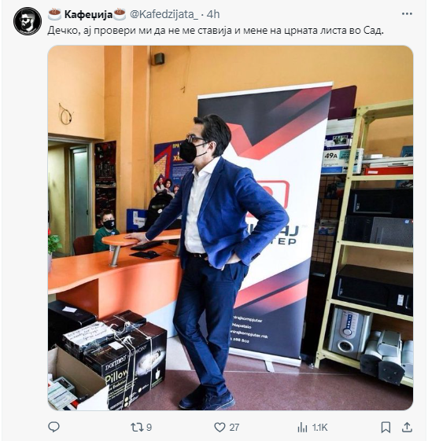Screen dimensions: 428x441
Task: Click the display name Кафеџија
Action: 88,15
